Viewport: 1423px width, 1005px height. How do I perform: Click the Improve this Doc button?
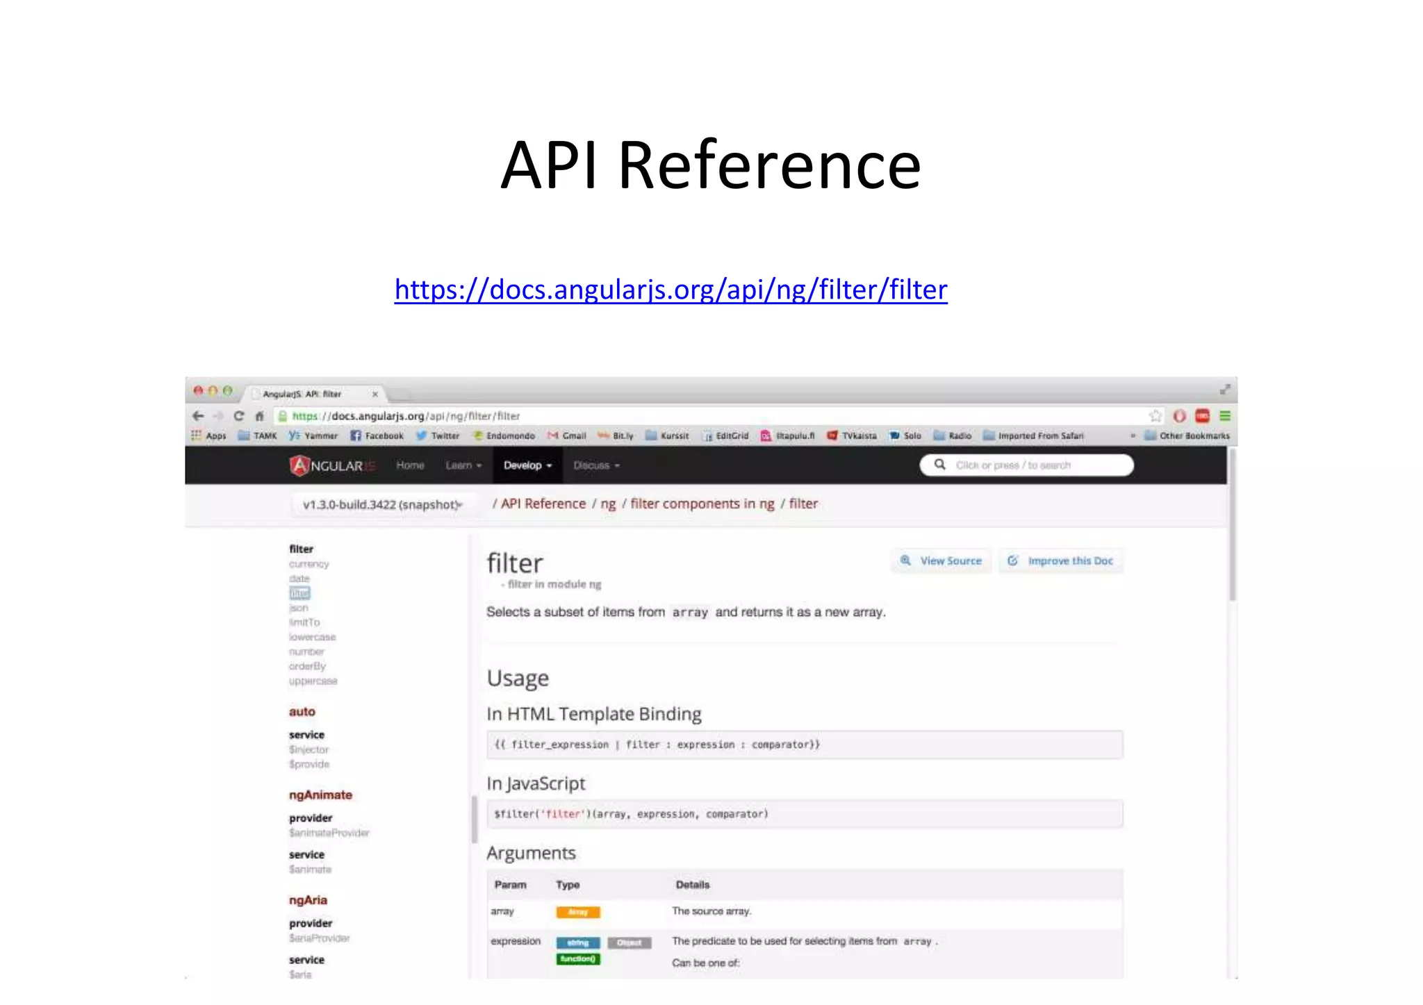(1061, 560)
